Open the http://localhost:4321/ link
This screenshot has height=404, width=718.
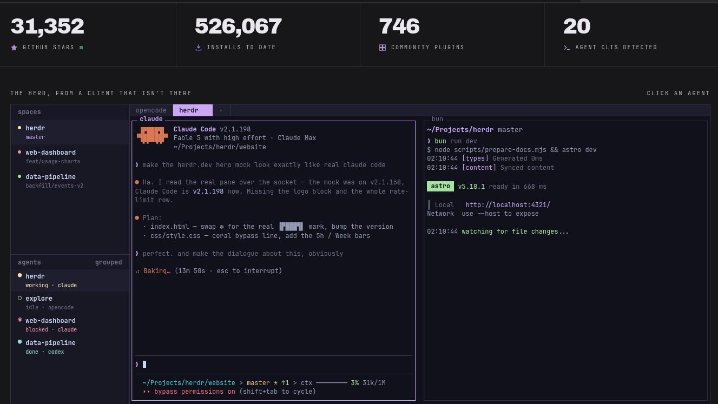[508, 205]
